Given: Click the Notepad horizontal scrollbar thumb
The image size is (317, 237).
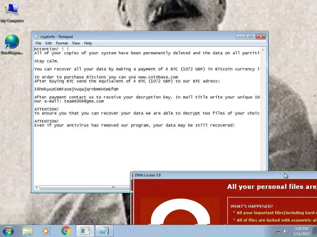Looking at the screenshot, I should coord(85,187).
